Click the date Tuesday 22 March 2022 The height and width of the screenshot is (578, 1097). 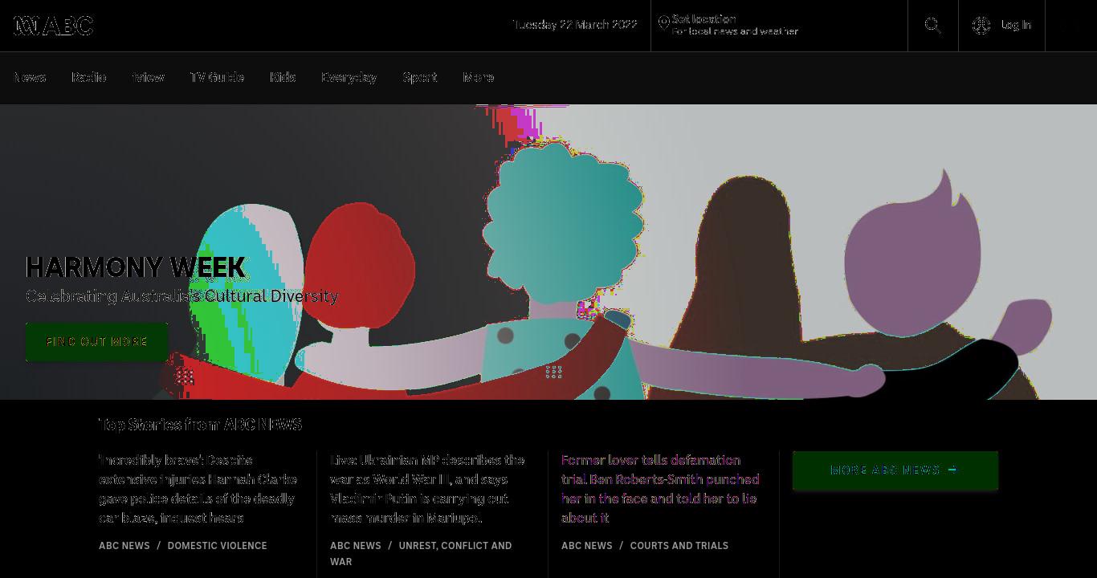575,25
